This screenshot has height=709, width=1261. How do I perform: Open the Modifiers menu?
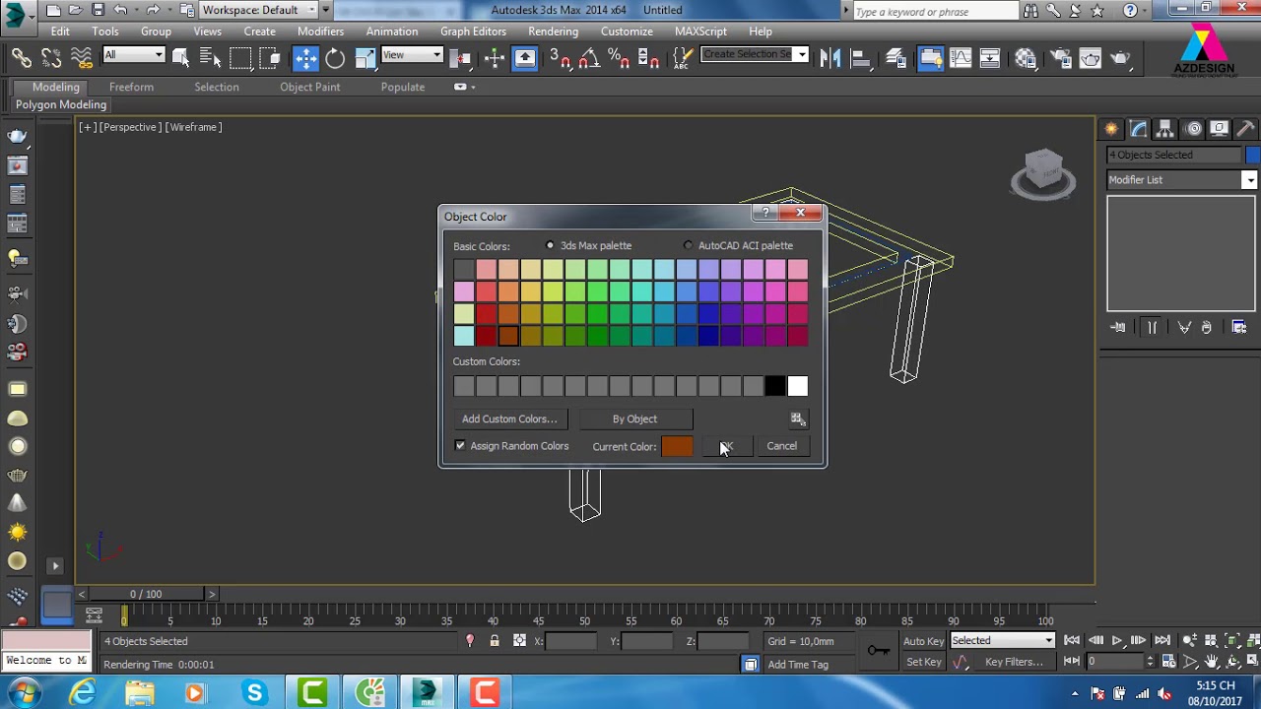click(320, 32)
